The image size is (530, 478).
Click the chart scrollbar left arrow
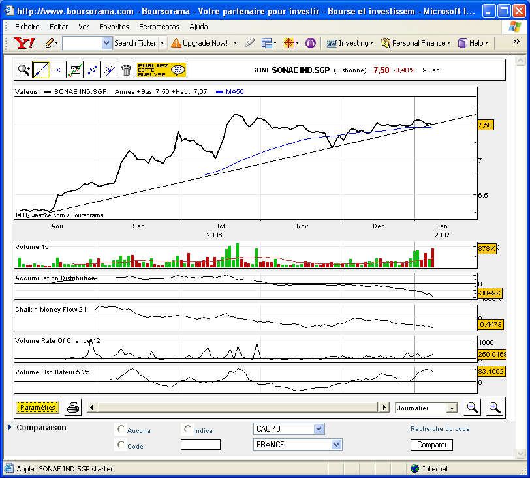pos(91,407)
